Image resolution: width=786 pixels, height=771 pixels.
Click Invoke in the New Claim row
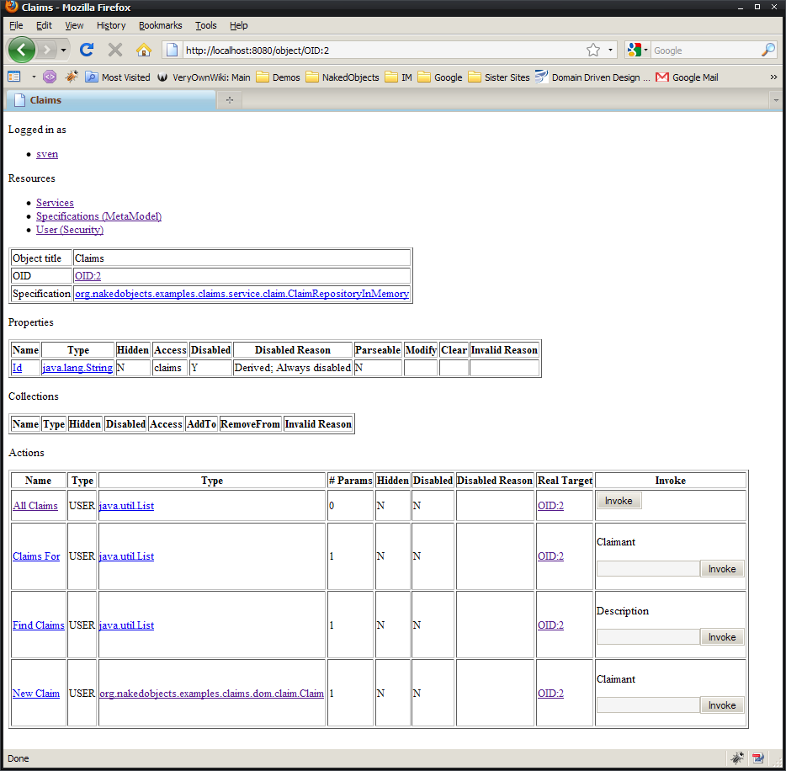[722, 705]
